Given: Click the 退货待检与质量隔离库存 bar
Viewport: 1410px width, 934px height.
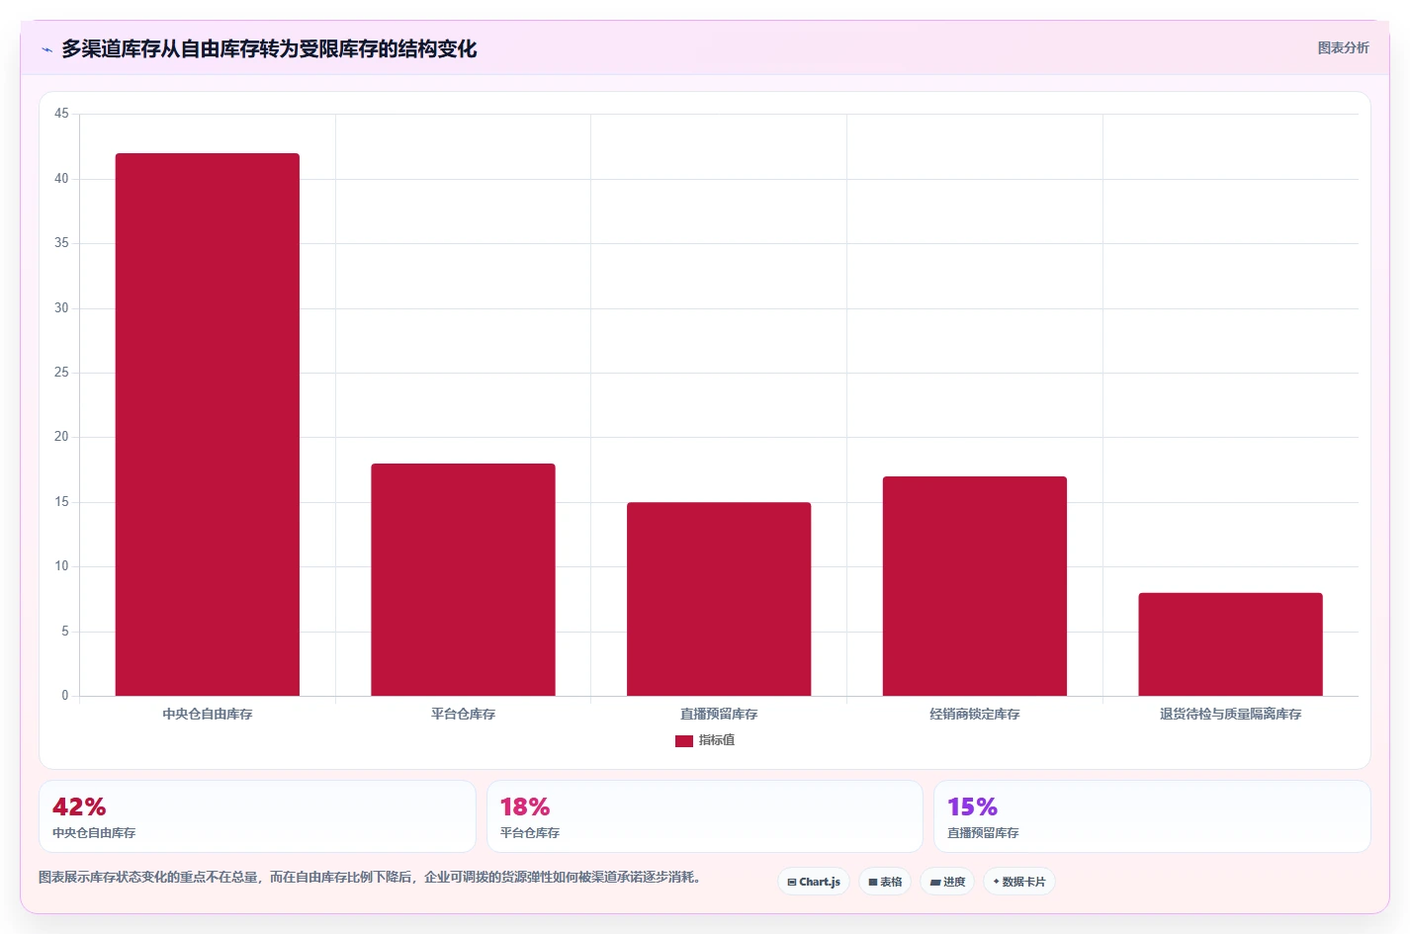Looking at the screenshot, I should pos(1230,644).
